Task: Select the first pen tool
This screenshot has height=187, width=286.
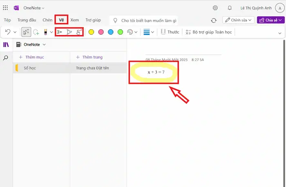Action: click(x=60, y=32)
